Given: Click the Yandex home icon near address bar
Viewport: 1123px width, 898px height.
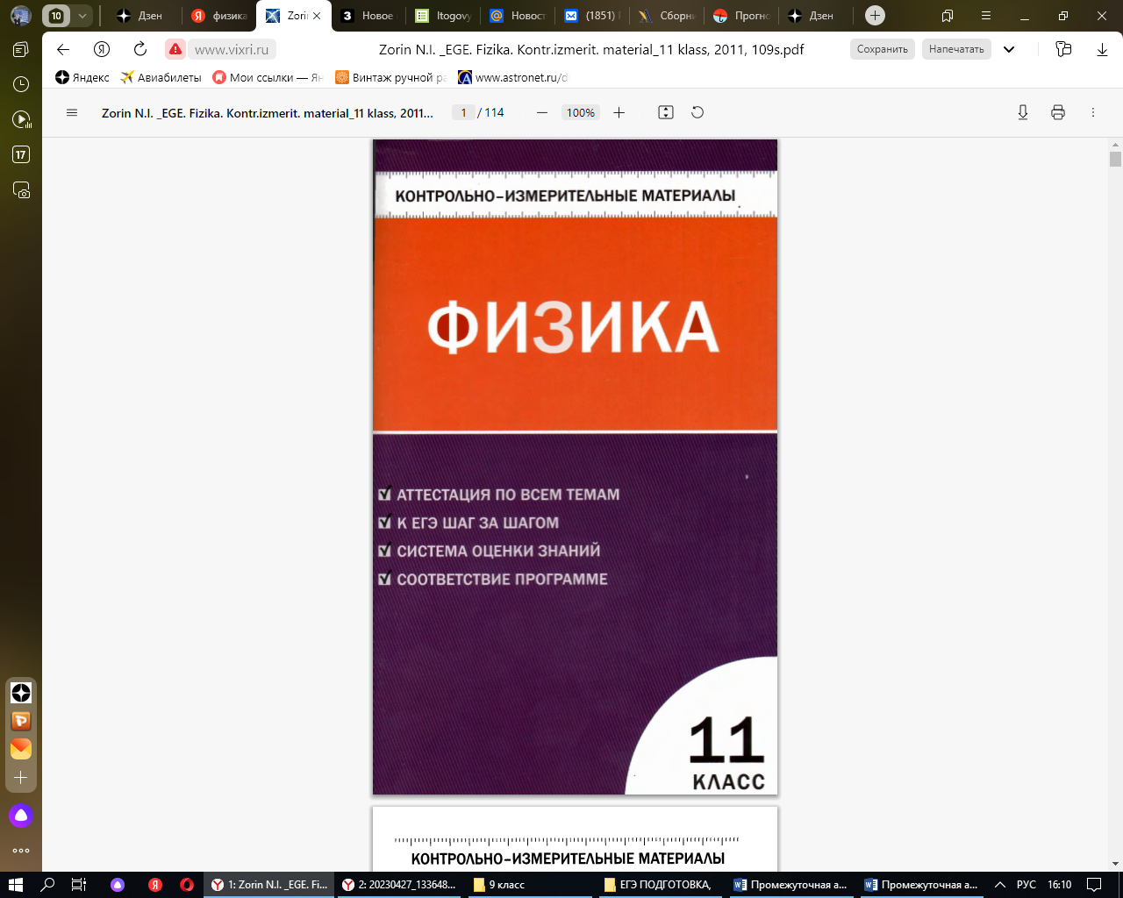Looking at the screenshot, I should [x=102, y=49].
